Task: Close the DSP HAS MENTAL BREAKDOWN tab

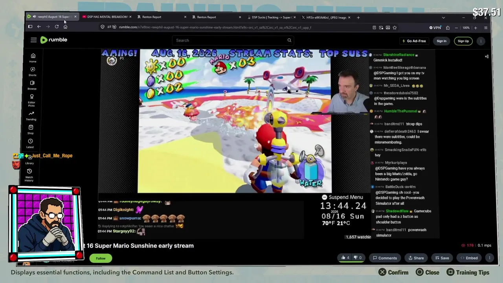Action: 130,17
